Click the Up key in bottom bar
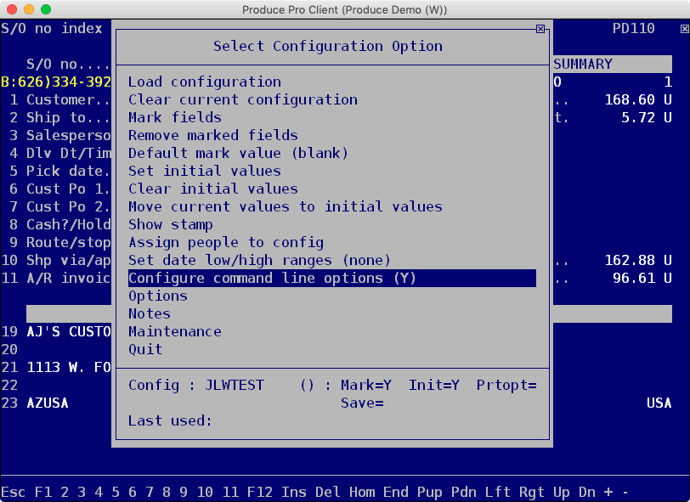 (x=561, y=492)
